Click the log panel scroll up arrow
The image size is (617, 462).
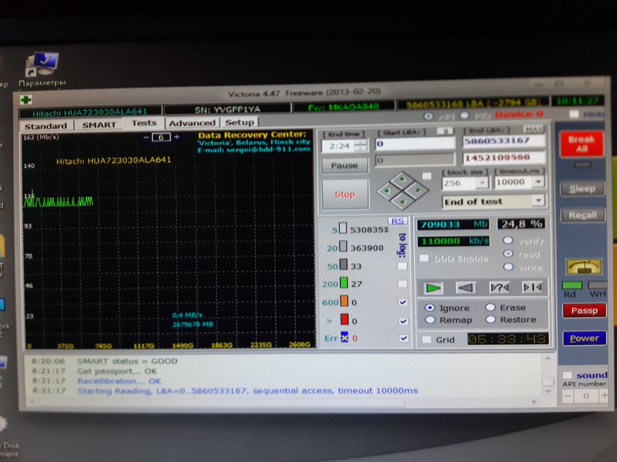tap(548, 358)
